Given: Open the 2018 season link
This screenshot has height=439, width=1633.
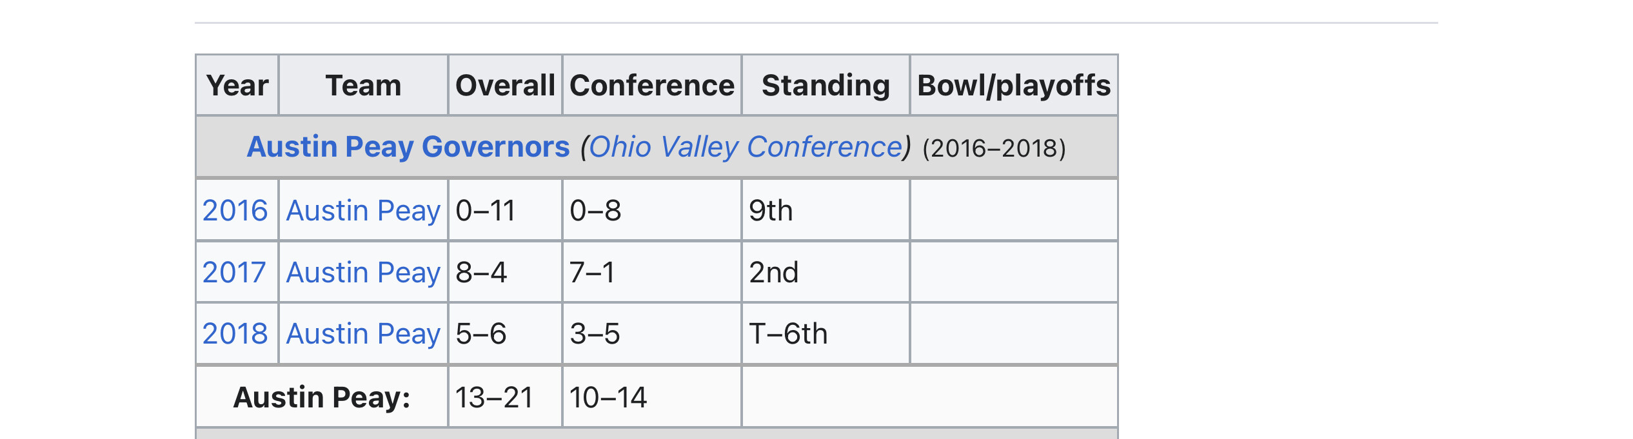Looking at the screenshot, I should point(235,333).
